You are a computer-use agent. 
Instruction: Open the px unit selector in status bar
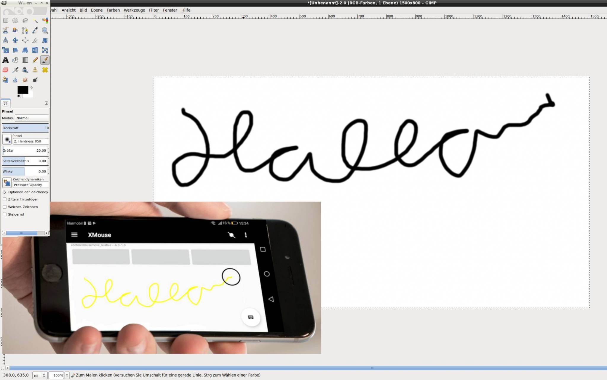40,375
